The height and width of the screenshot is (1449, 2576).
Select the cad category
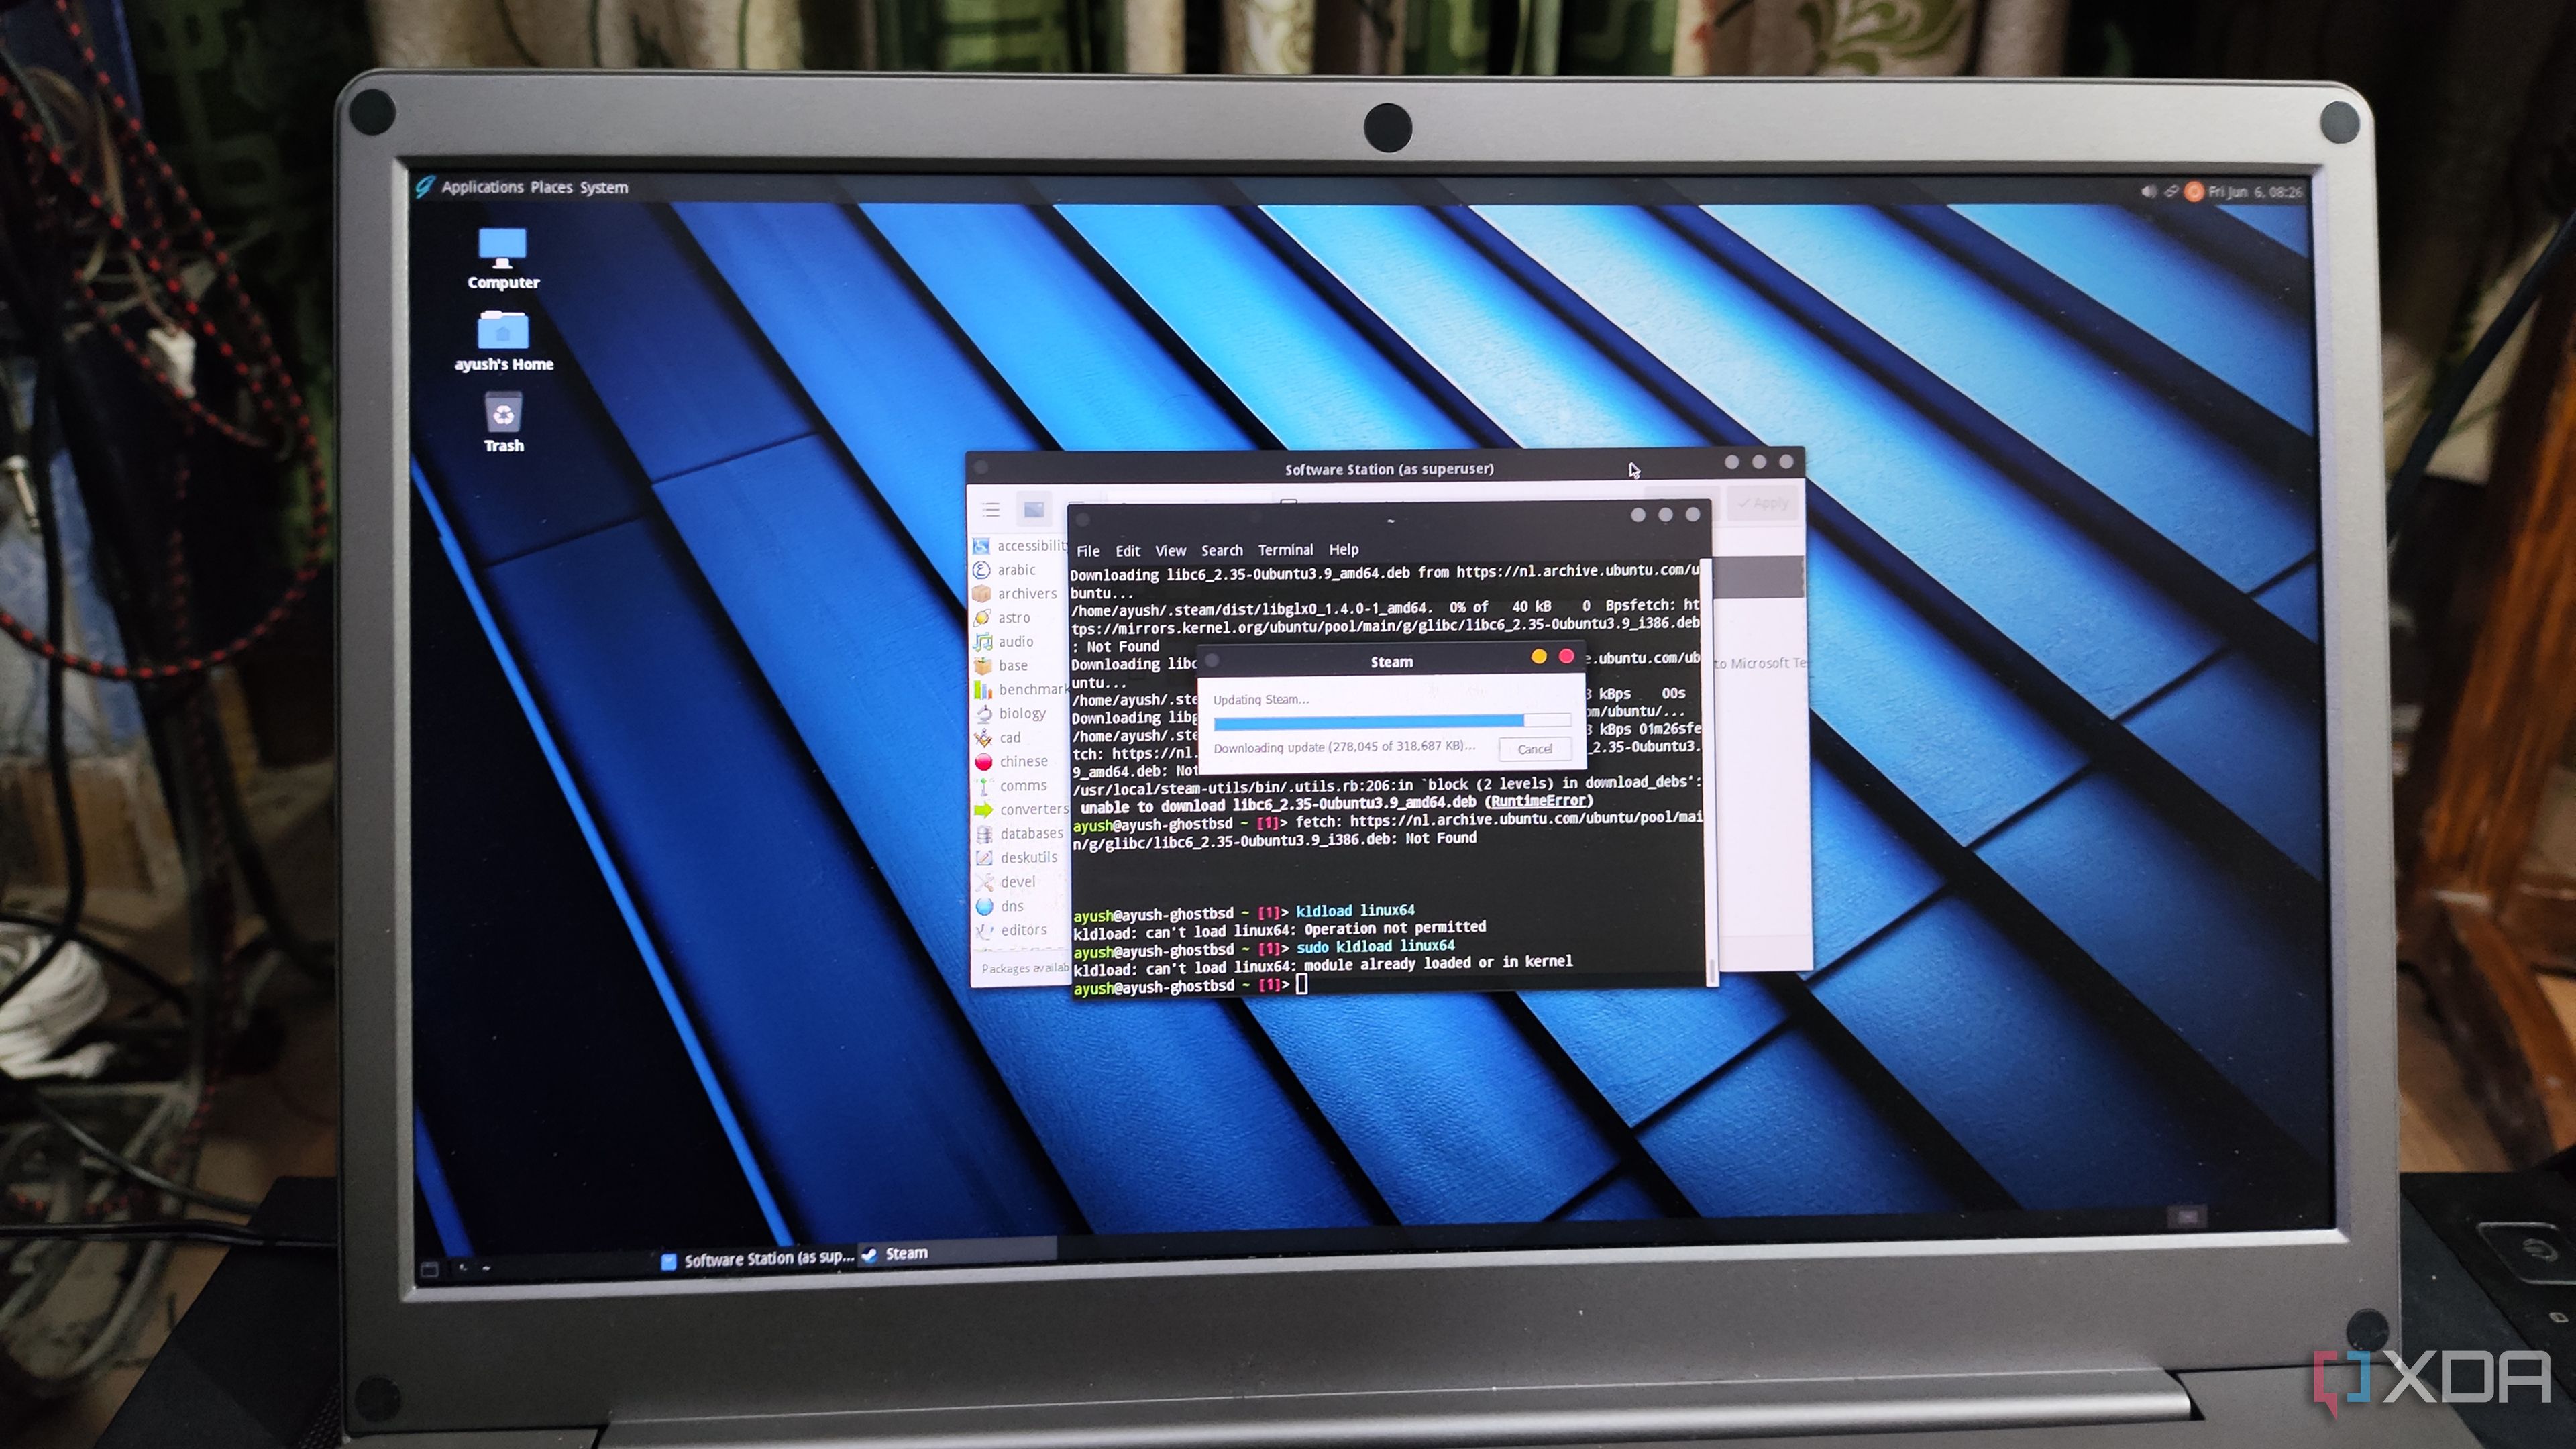click(x=999, y=738)
